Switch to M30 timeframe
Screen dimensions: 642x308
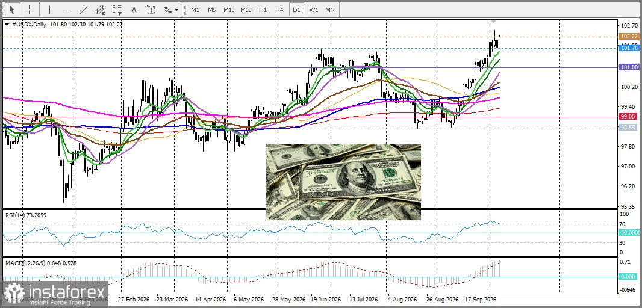coord(246,10)
